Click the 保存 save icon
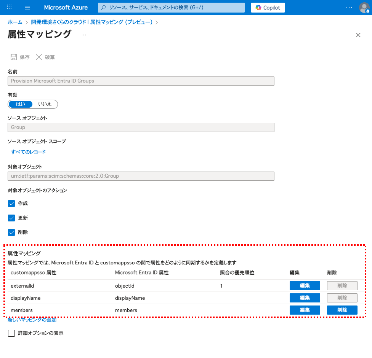 14,57
